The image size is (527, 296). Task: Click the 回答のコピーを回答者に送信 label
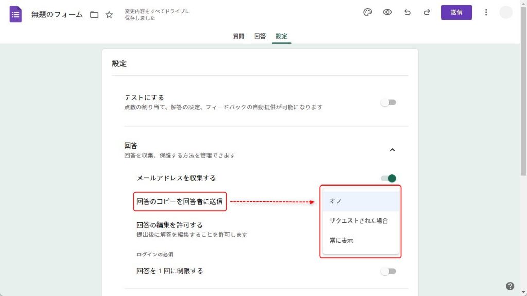tap(180, 201)
